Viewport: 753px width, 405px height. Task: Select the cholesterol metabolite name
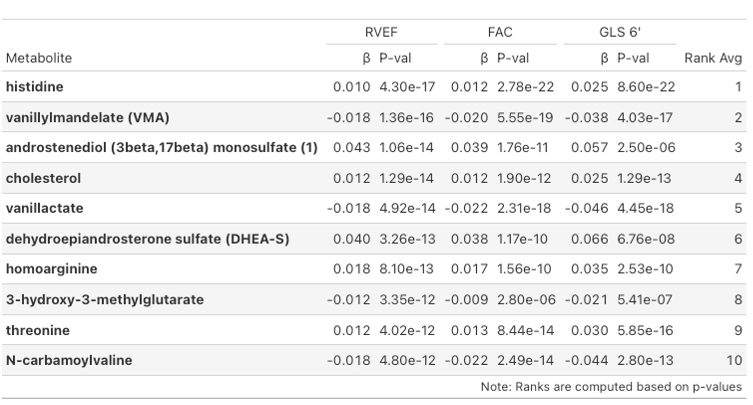tap(43, 178)
